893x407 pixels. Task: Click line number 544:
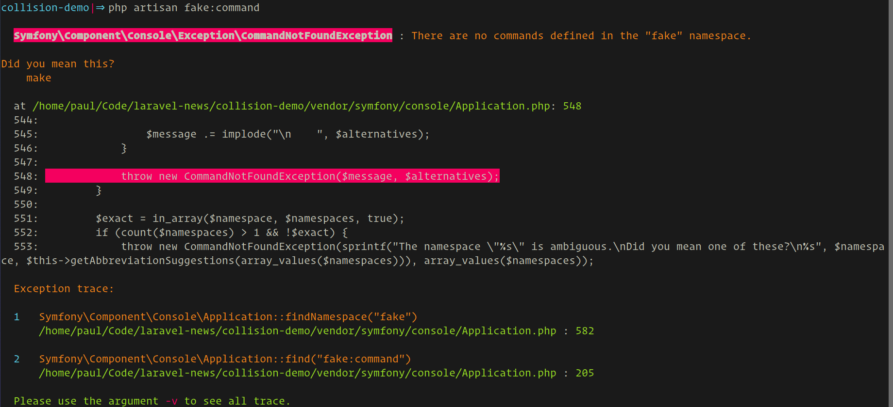[x=26, y=120]
